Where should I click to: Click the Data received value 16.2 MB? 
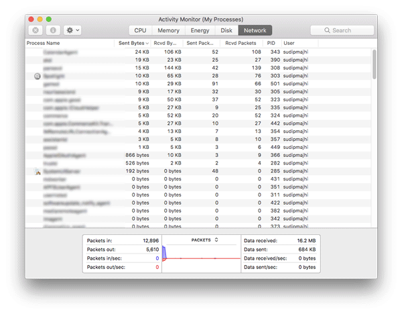306,241
